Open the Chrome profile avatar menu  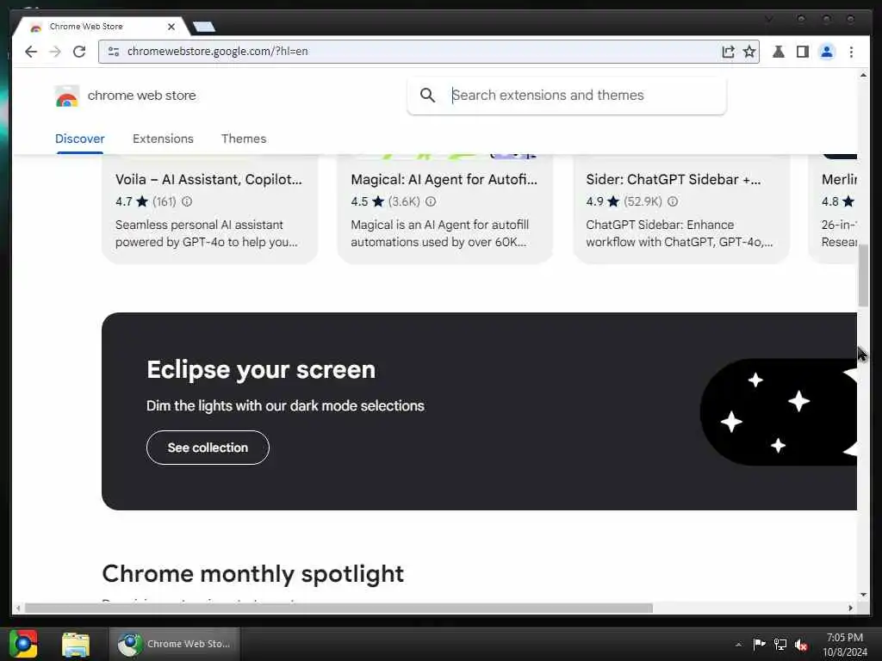pyautogui.click(x=826, y=52)
